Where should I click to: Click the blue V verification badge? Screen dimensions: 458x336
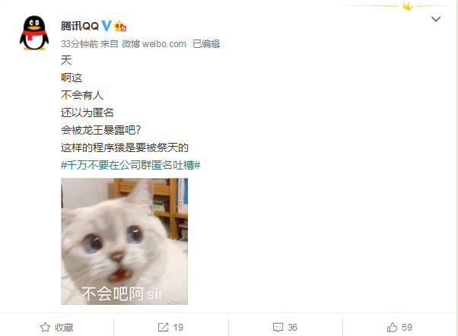point(107,26)
